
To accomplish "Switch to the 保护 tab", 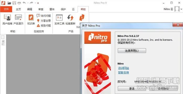I will (63, 9).
